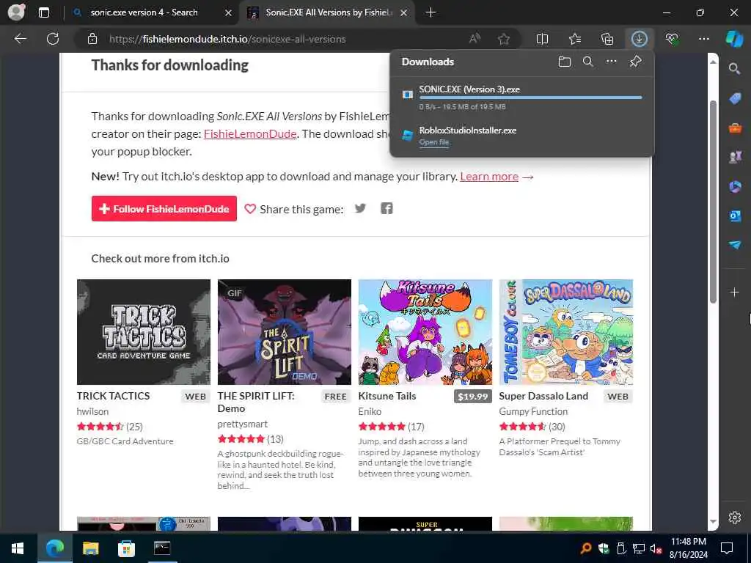Click Follow FishieLemonDude button
The image size is (751, 563).
tap(164, 209)
